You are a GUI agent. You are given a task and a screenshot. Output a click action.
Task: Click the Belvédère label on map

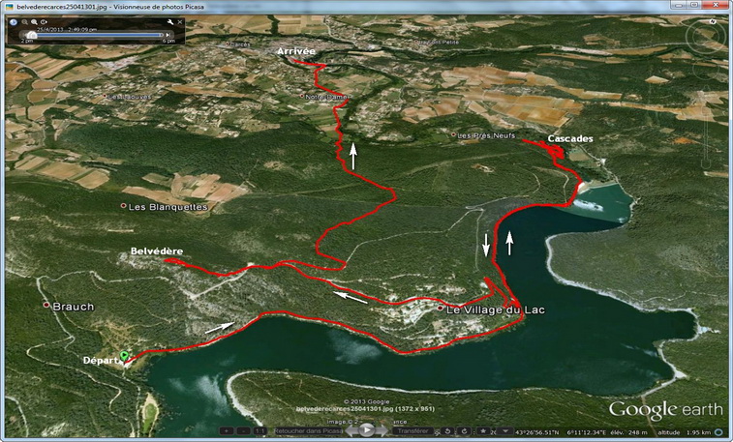(157, 251)
